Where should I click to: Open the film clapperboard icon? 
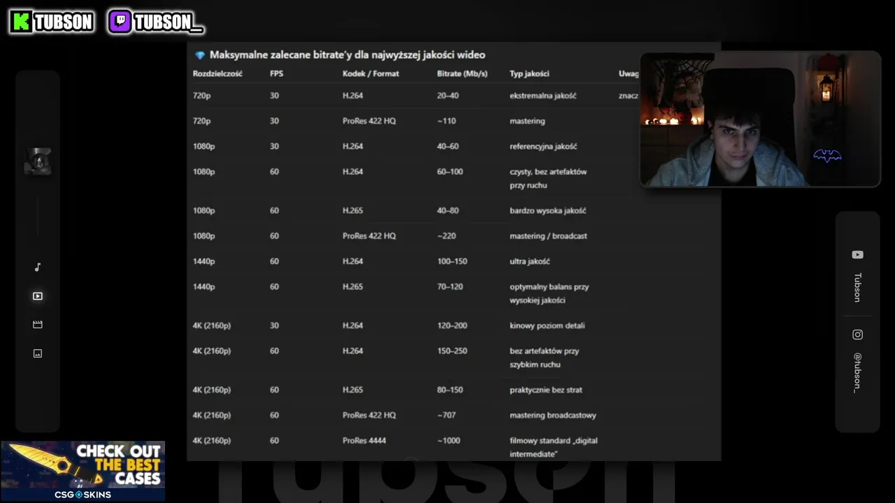(38, 325)
